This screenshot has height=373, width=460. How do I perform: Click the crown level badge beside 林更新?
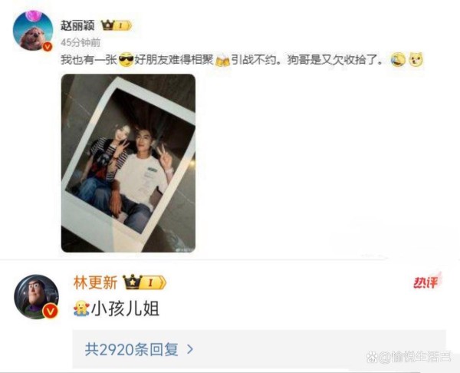pyautogui.click(x=144, y=282)
